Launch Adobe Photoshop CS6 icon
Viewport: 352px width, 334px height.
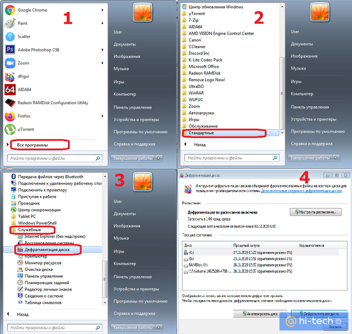(x=10, y=49)
